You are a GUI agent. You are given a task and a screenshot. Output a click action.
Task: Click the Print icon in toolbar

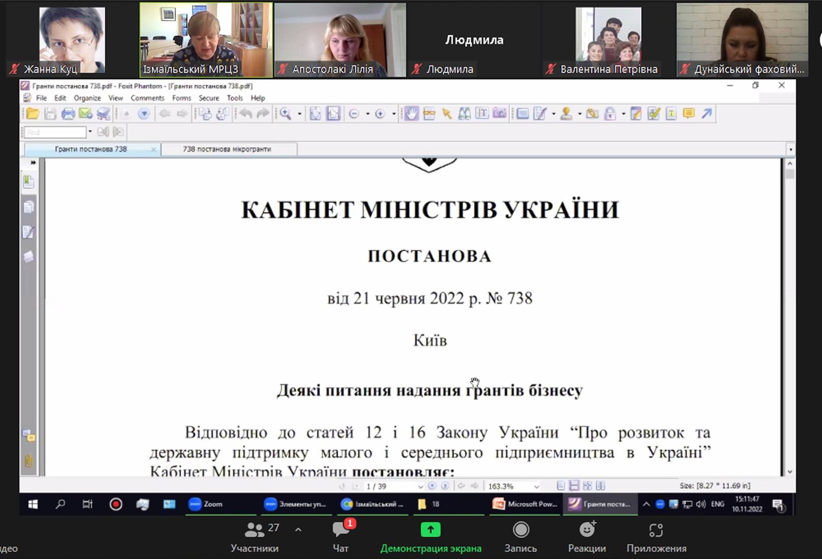[x=68, y=114]
